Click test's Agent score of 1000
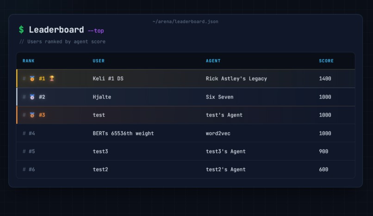The width and height of the screenshot is (373, 216). pos(325,115)
